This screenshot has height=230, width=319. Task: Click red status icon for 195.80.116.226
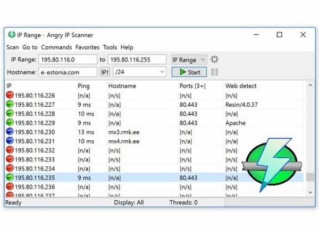tap(10, 95)
